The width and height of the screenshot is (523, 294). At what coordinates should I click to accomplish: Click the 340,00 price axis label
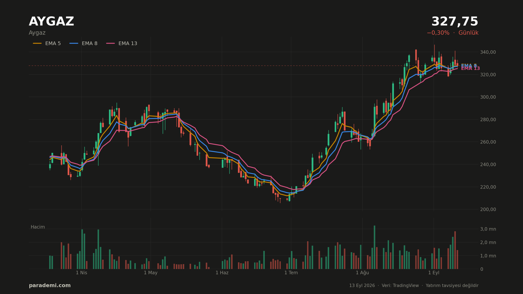click(488, 52)
